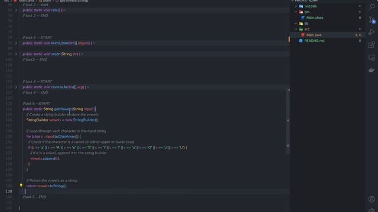Click 'StringBuilder vowels = new StringBuilder();' line
The image size is (378, 212).
(62, 120)
